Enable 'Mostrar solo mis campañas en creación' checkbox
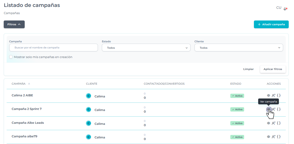The image size is (294, 144). pyautogui.click(x=11, y=57)
